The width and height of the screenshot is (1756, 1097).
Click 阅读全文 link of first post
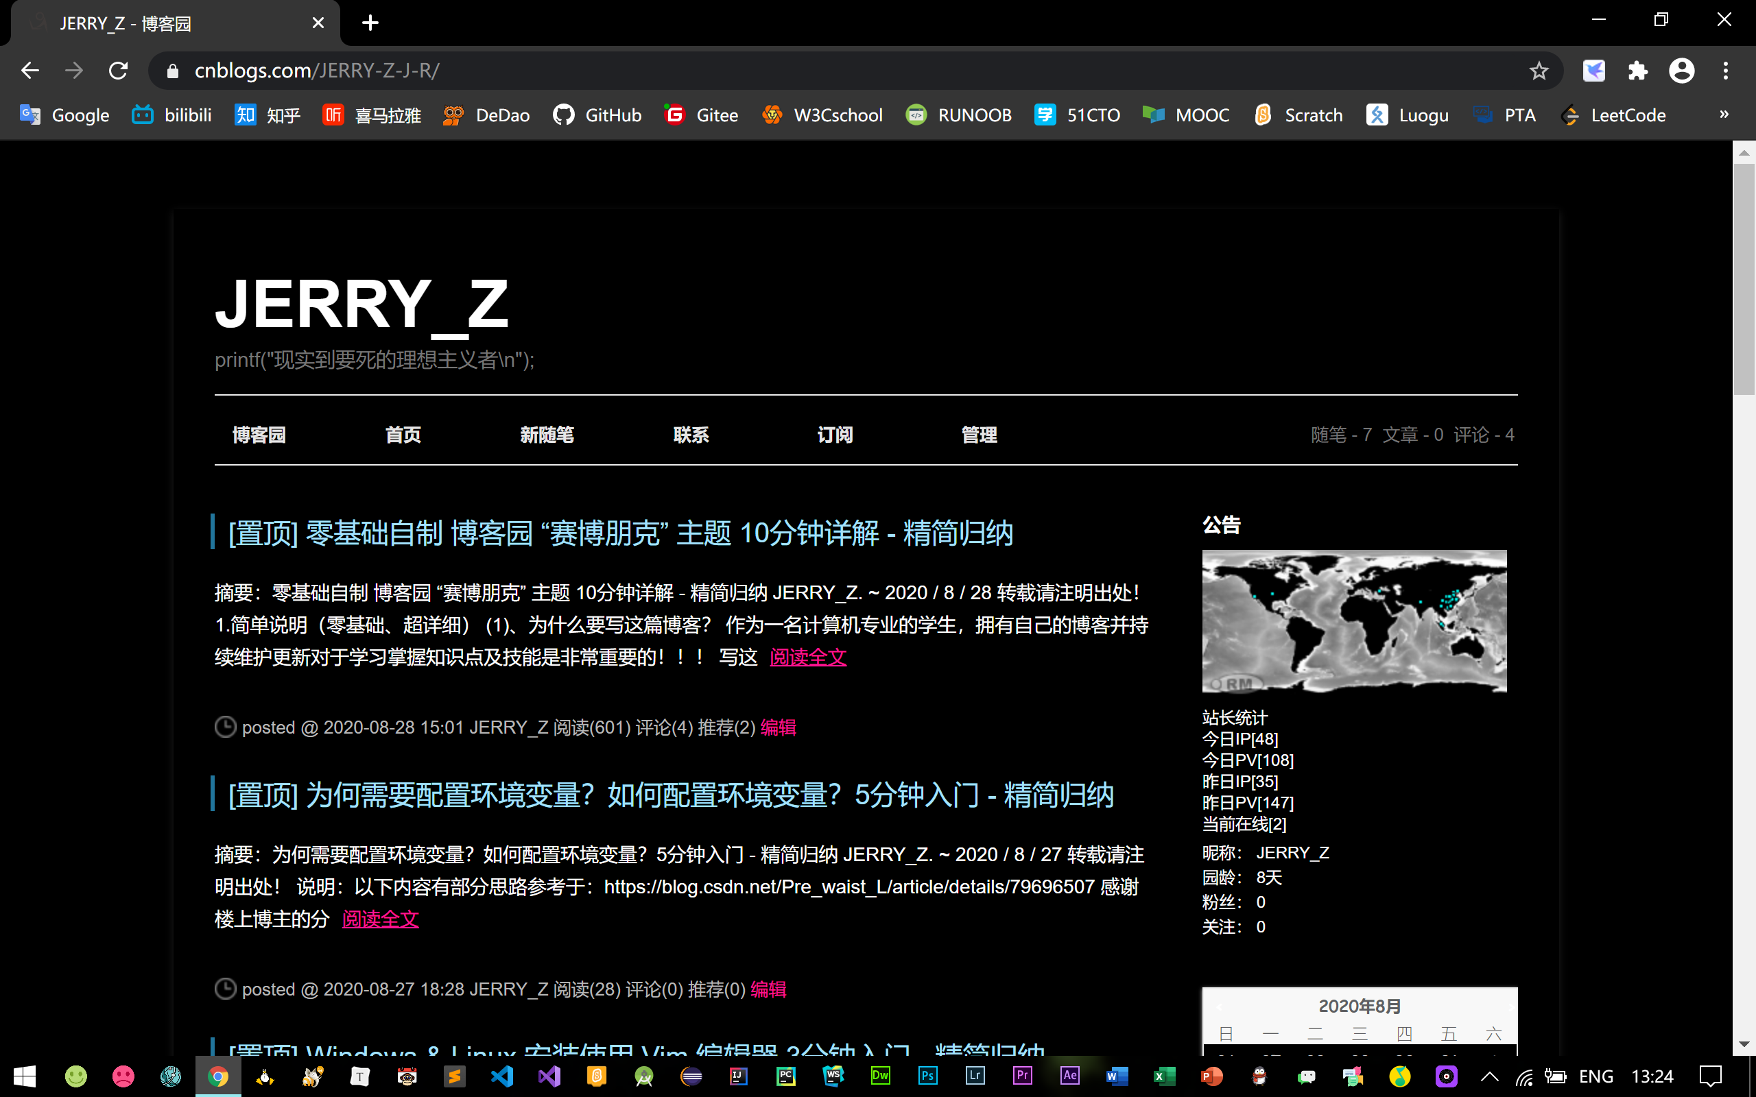coord(807,658)
